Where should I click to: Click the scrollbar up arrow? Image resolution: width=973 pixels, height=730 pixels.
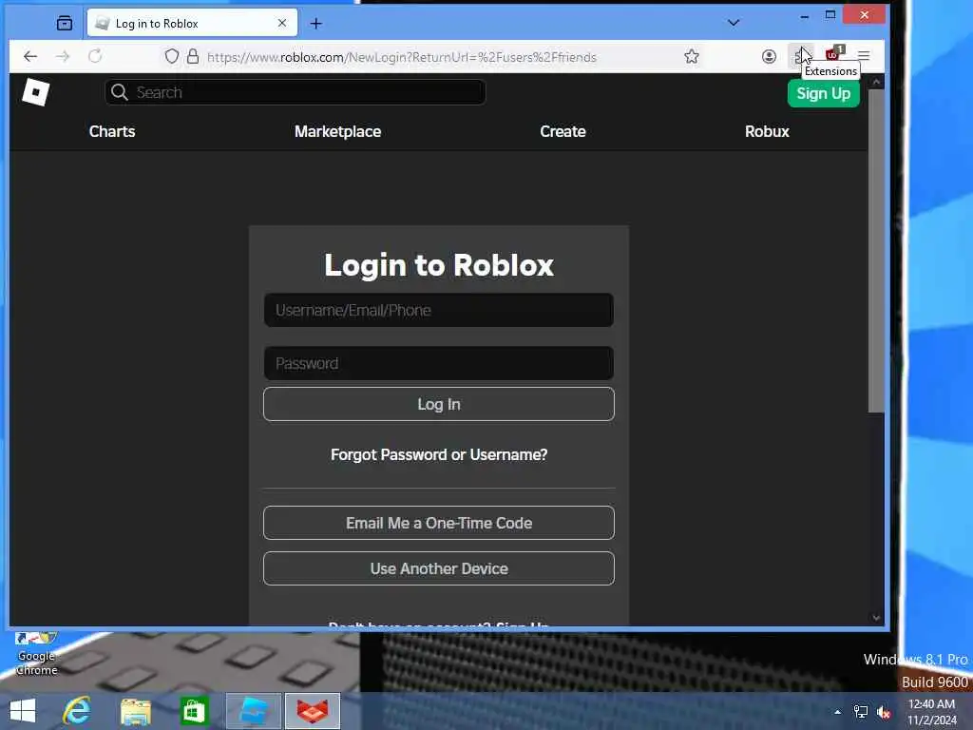pos(876,82)
